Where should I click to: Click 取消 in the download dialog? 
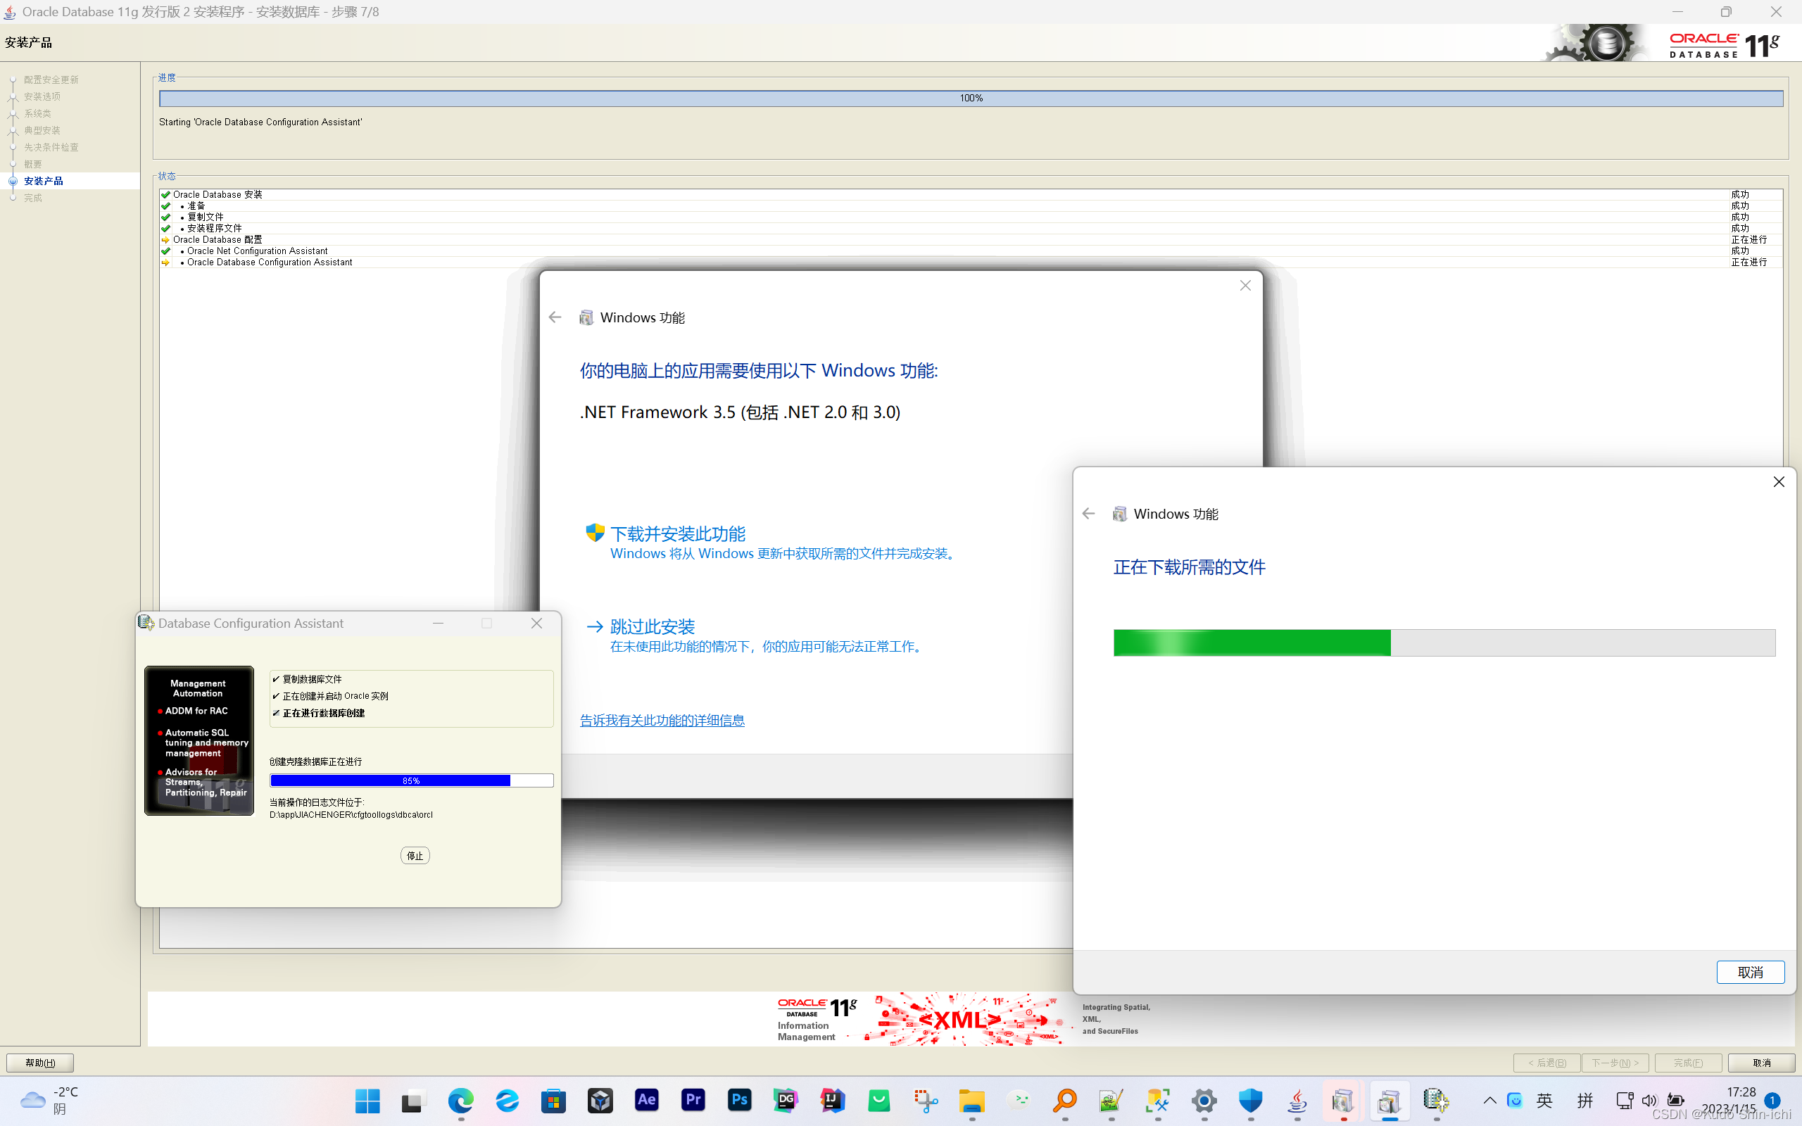1751,972
